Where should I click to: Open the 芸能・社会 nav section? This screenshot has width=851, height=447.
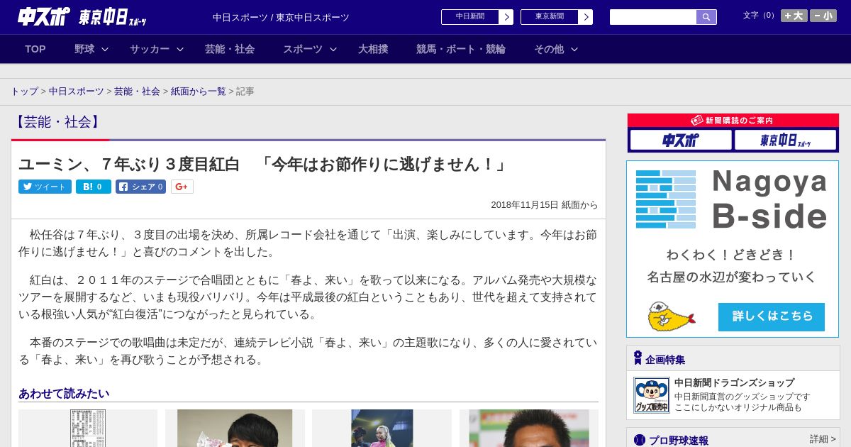(x=230, y=49)
